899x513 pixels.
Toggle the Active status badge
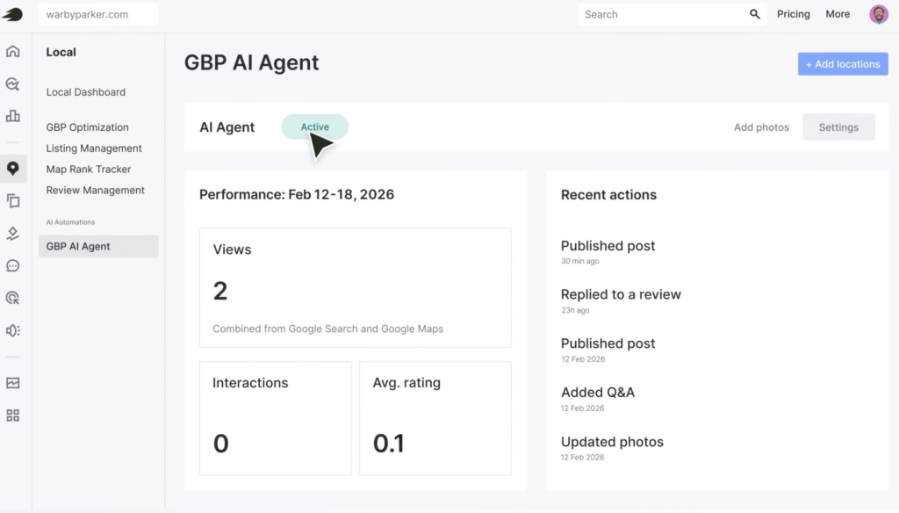click(x=315, y=126)
